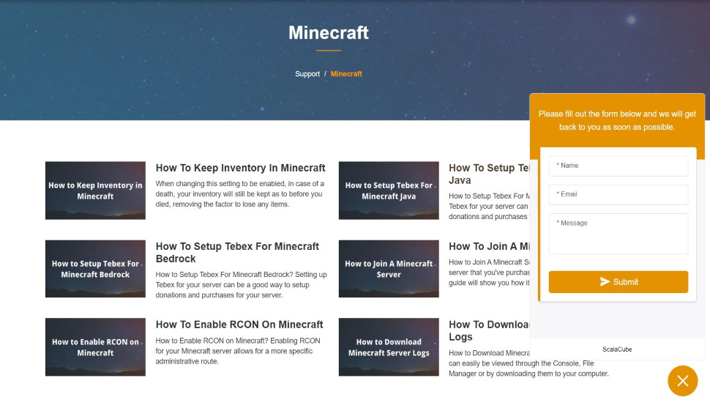Viewport: 710px width, 400px height.
Task: Click the Minecraft page heading
Action: [329, 33]
